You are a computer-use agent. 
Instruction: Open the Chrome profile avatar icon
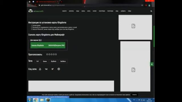(x=149, y=5)
